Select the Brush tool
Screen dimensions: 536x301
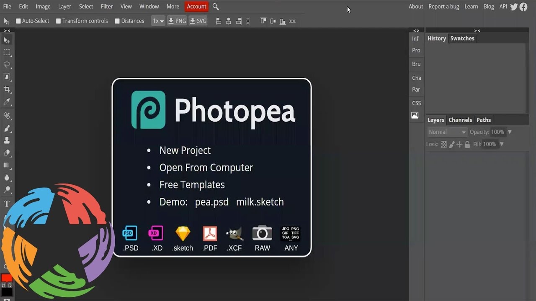pyautogui.click(x=7, y=128)
